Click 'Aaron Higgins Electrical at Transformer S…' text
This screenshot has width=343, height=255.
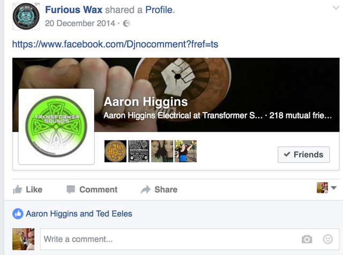coord(183,115)
